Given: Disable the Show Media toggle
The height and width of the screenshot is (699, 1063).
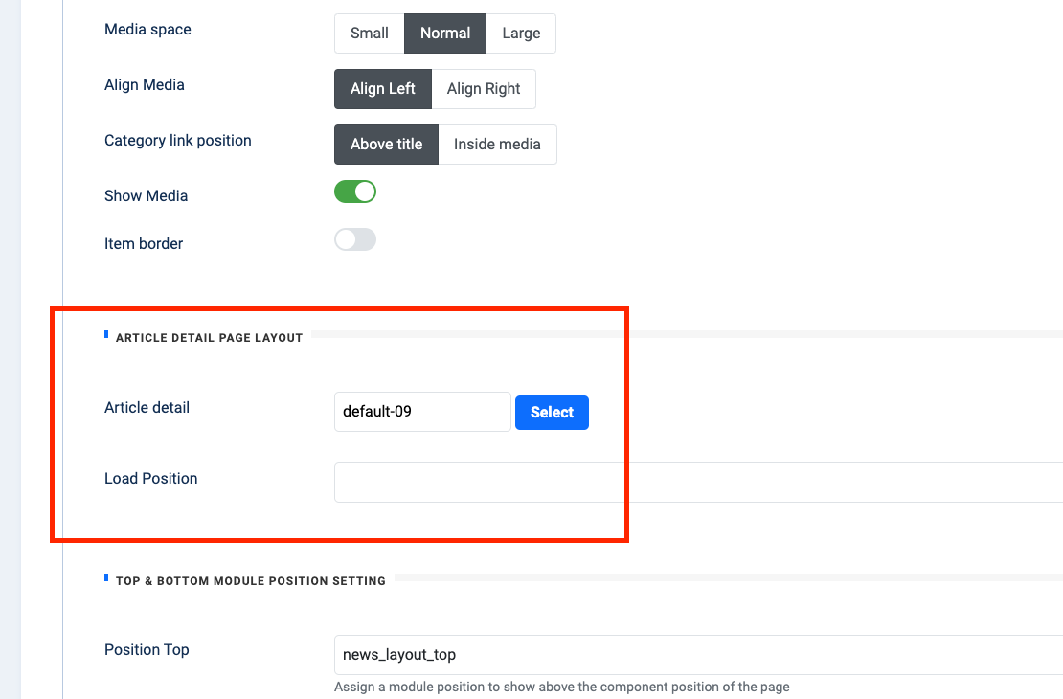Looking at the screenshot, I should coord(355,192).
